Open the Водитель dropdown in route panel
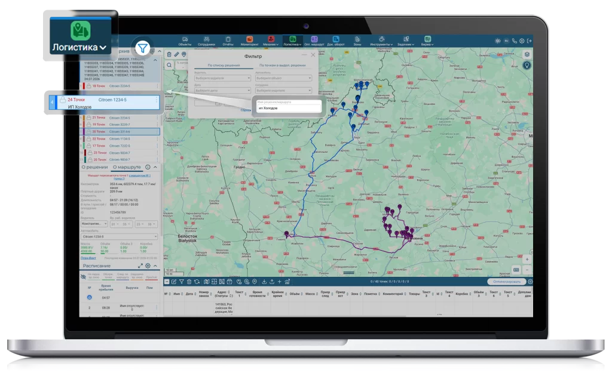 (x=94, y=224)
